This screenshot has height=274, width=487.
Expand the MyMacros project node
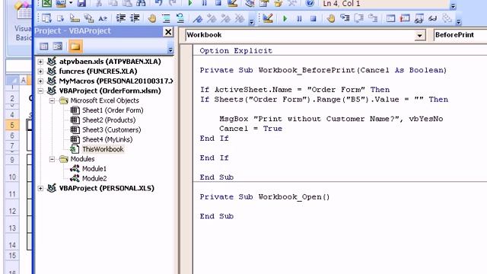pos(40,81)
